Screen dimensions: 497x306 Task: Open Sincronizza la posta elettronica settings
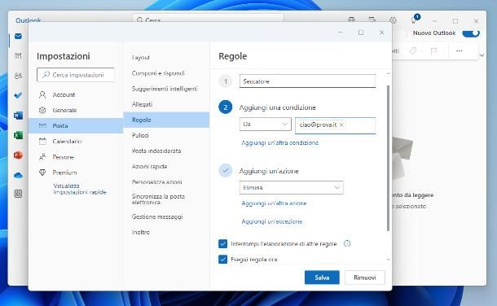[x=166, y=199]
